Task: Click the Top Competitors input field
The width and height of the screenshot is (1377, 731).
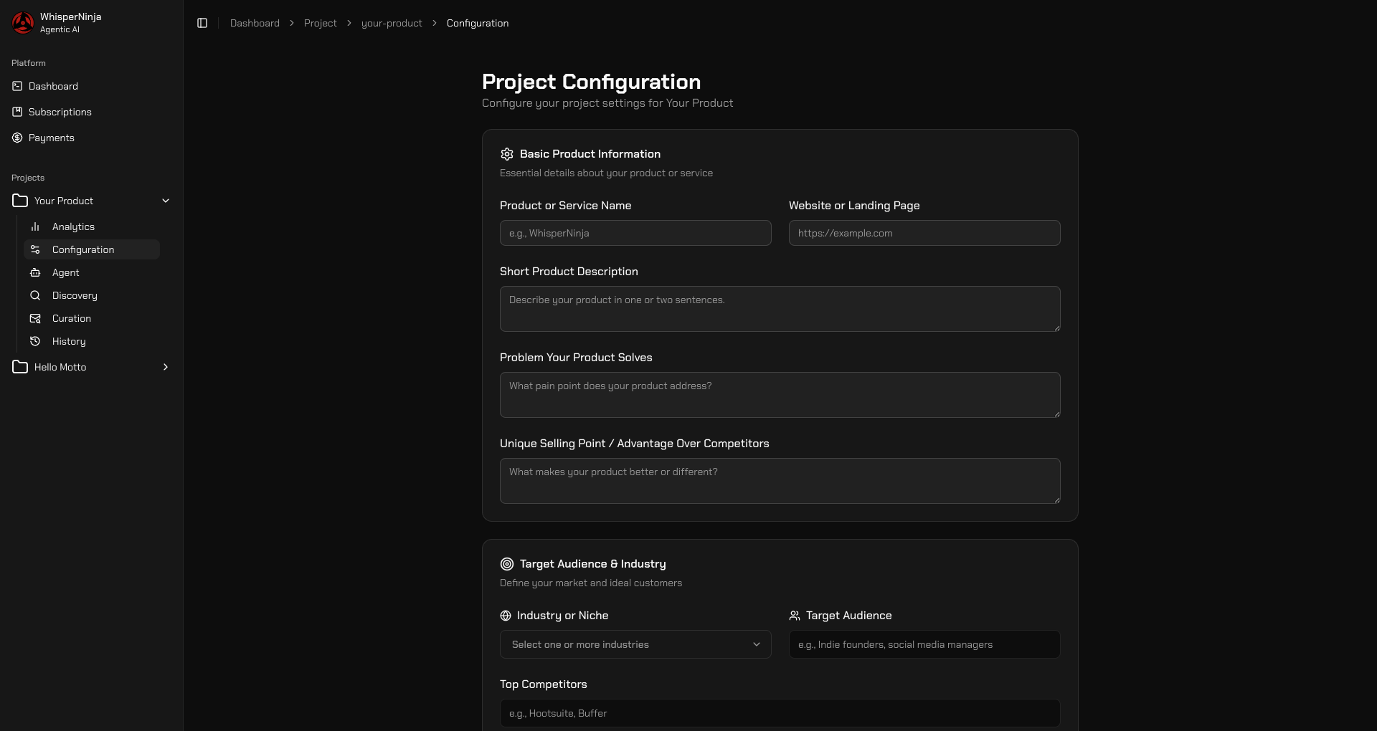Action: (780, 713)
